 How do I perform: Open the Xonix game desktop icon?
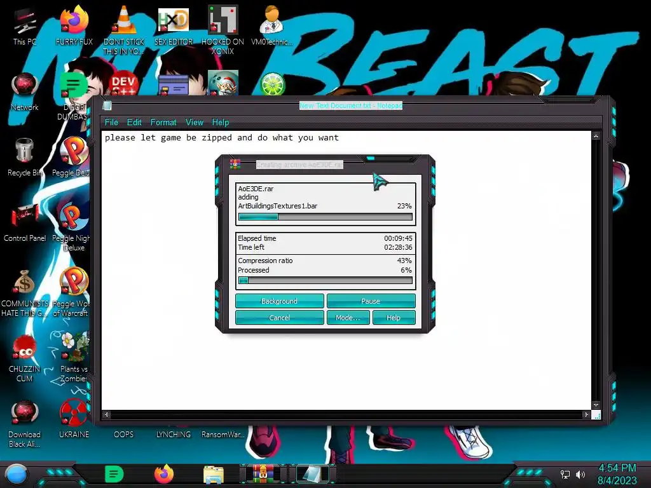click(223, 30)
